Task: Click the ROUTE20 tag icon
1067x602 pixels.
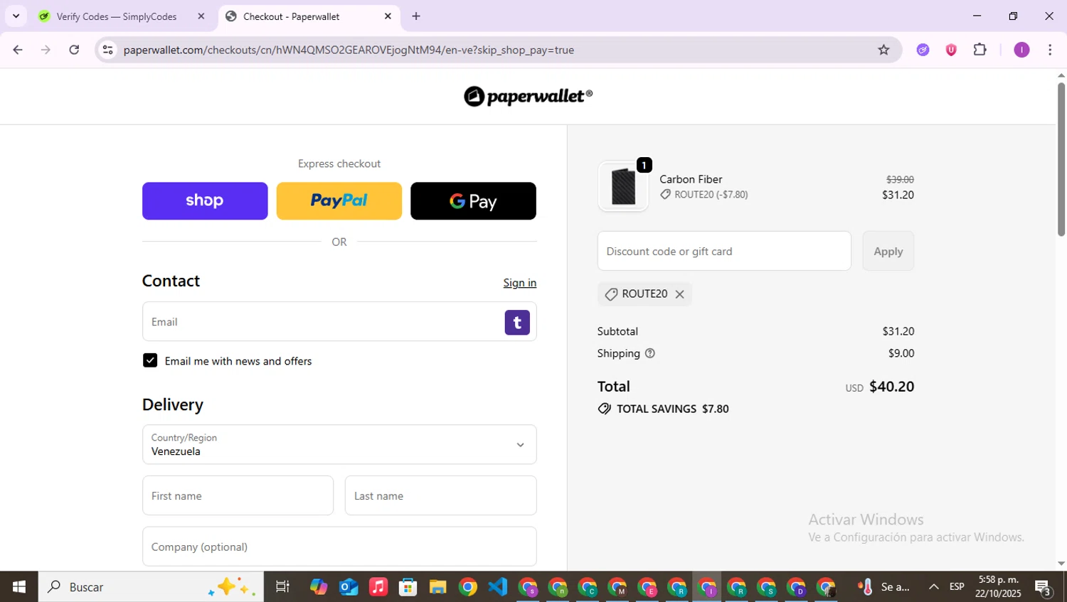Action: click(x=611, y=294)
